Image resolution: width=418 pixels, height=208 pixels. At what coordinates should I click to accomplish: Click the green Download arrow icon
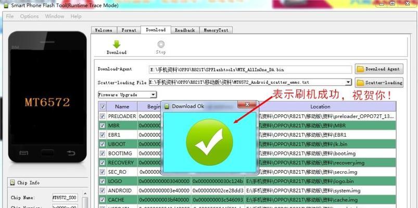click(117, 44)
